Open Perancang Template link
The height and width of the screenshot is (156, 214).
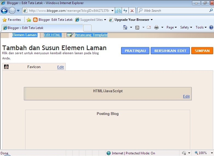[x=91, y=35]
